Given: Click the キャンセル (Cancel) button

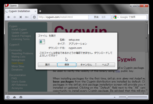Looking at the screenshot, I should pyautogui.click(x=86, y=65).
